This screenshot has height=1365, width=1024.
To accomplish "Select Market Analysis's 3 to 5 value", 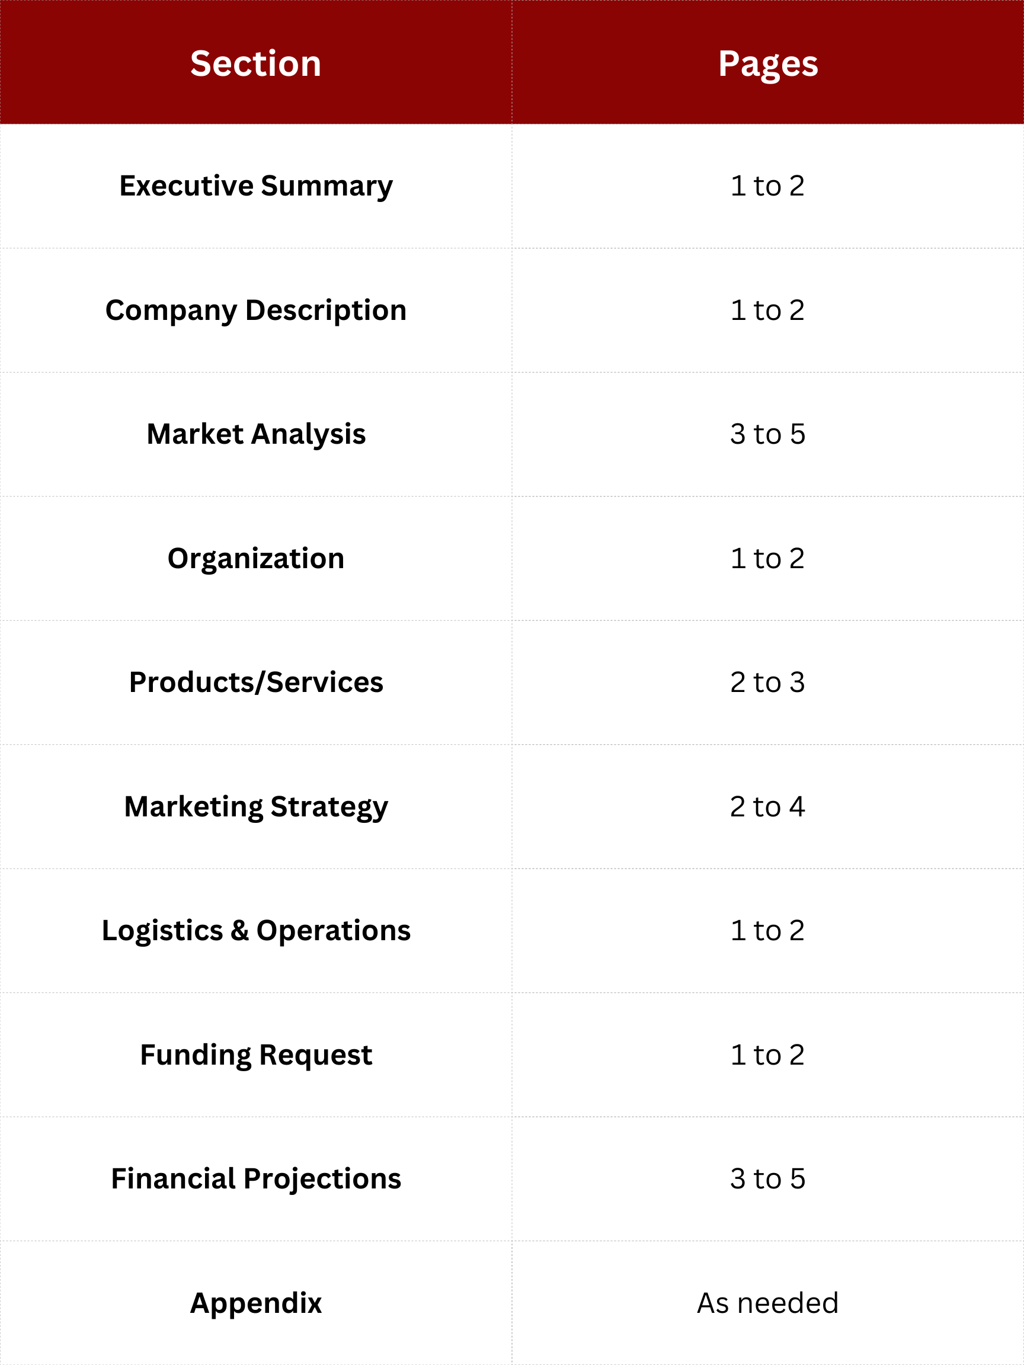I will [x=767, y=434].
